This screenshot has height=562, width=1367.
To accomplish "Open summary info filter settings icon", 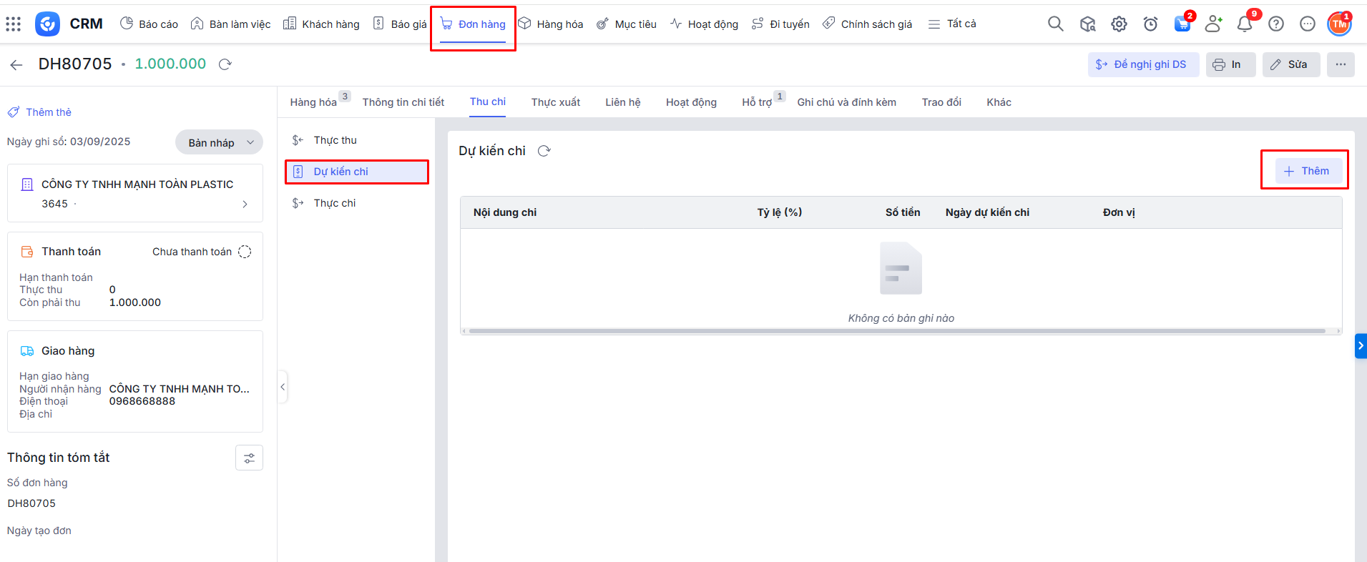I will point(249,458).
